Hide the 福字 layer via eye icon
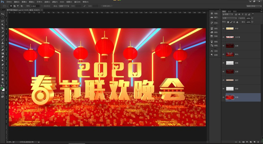Viewport: 263px width, 144px height. tap(224, 80)
